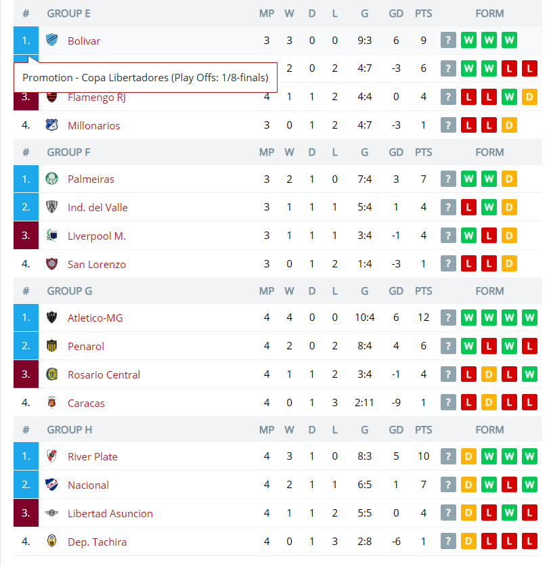Click the Bolivar club crest icon
This screenshot has height=566, width=551.
click(52, 40)
